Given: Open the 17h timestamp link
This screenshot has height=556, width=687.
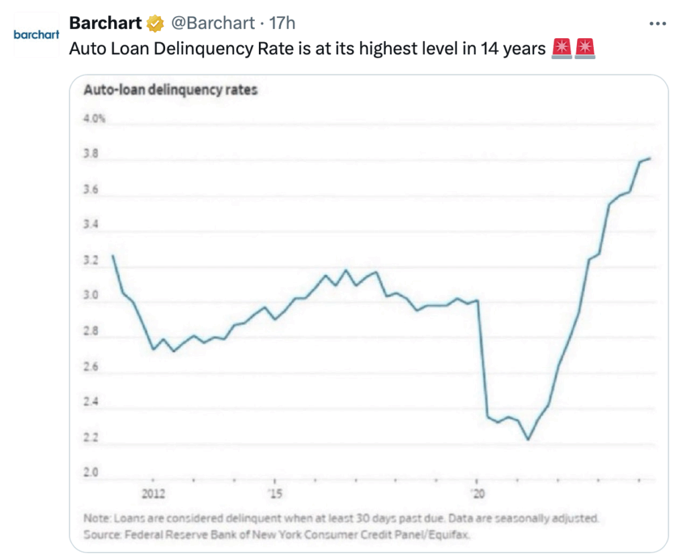Looking at the screenshot, I should click(282, 23).
